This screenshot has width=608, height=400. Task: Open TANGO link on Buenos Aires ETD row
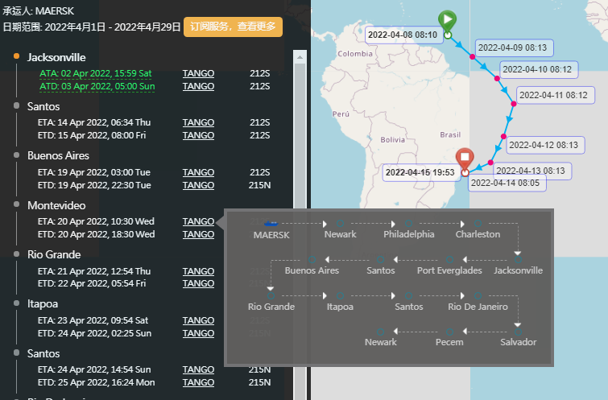[198, 185]
